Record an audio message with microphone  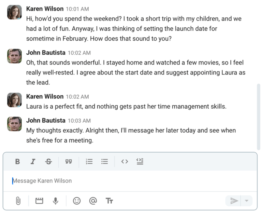coord(56,201)
